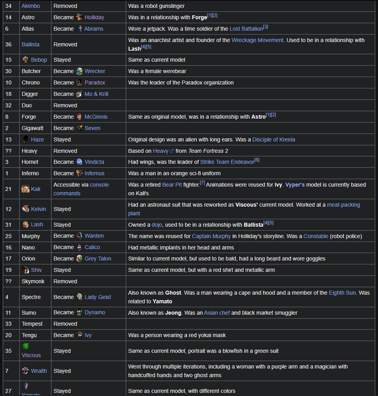Click the green Viscous hero icon
Image resolution: width=378 pixels, height=396 pixels.
pos(26,346)
